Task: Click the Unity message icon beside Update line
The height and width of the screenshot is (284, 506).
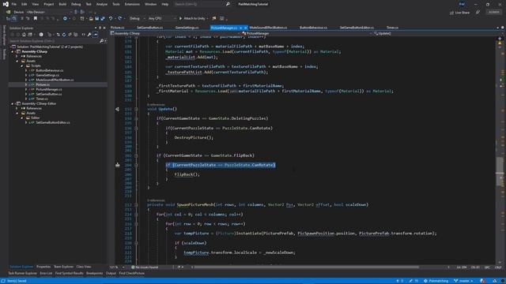Action: click(118, 109)
